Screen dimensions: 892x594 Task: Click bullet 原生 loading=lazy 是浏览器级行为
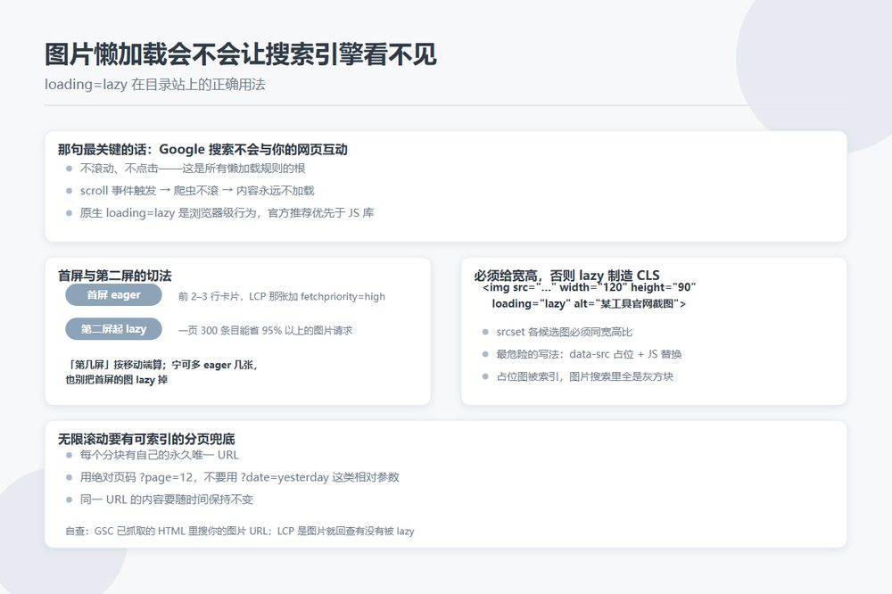tap(227, 213)
